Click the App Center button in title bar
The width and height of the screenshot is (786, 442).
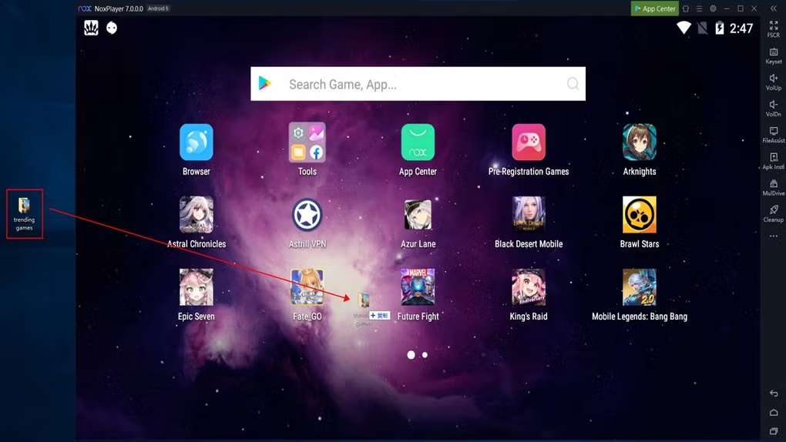[x=655, y=8]
